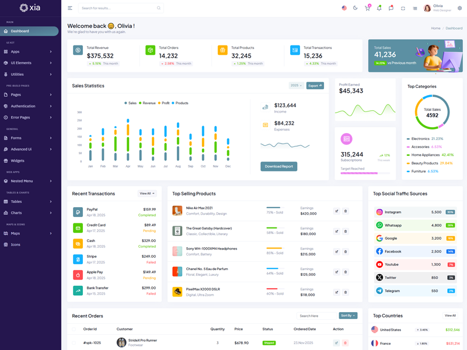This screenshot has height=350, width=467.
Task: Open the shopping cart icon
Action: click(x=367, y=8)
